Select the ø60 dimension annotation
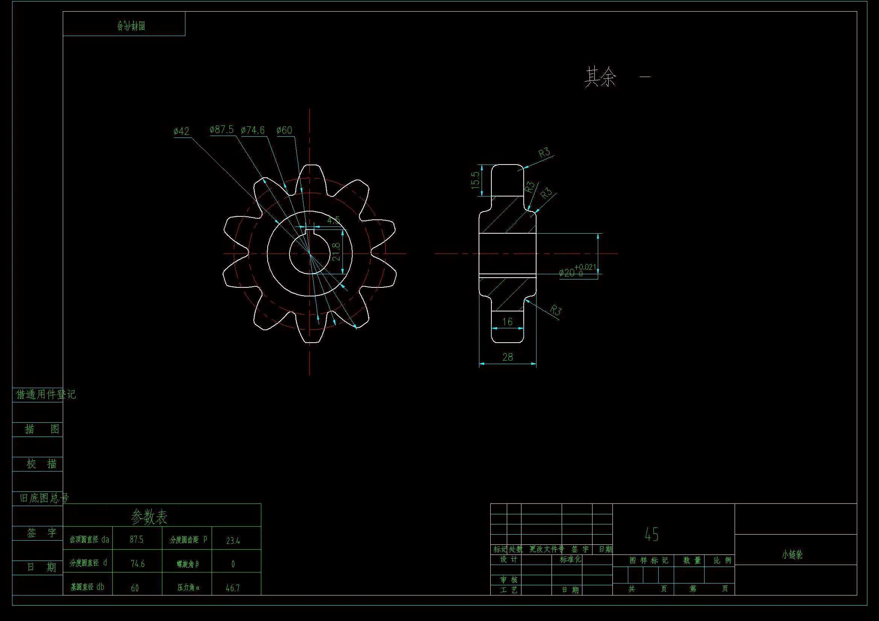879x621 pixels. (285, 130)
